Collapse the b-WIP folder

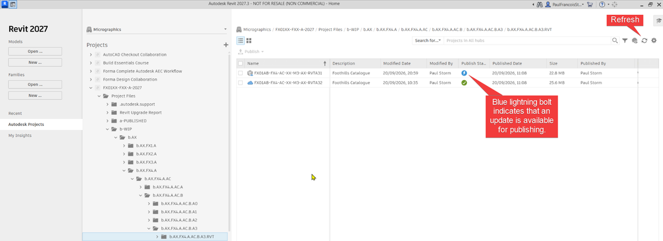point(107,129)
